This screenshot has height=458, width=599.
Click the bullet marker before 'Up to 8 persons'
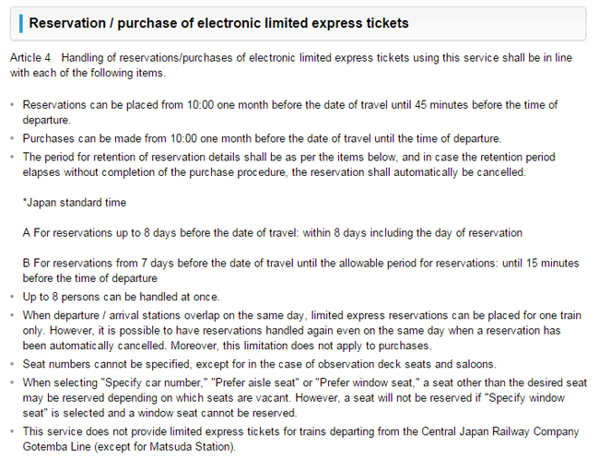[x=13, y=297]
